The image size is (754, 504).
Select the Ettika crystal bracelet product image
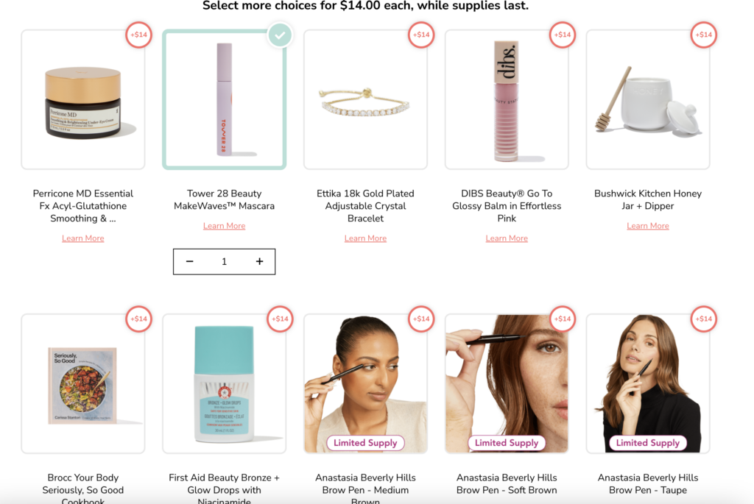[365, 99]
